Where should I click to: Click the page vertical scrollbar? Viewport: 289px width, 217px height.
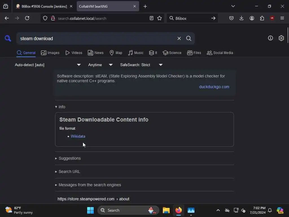pyautogui.click(x=288, y=35)
